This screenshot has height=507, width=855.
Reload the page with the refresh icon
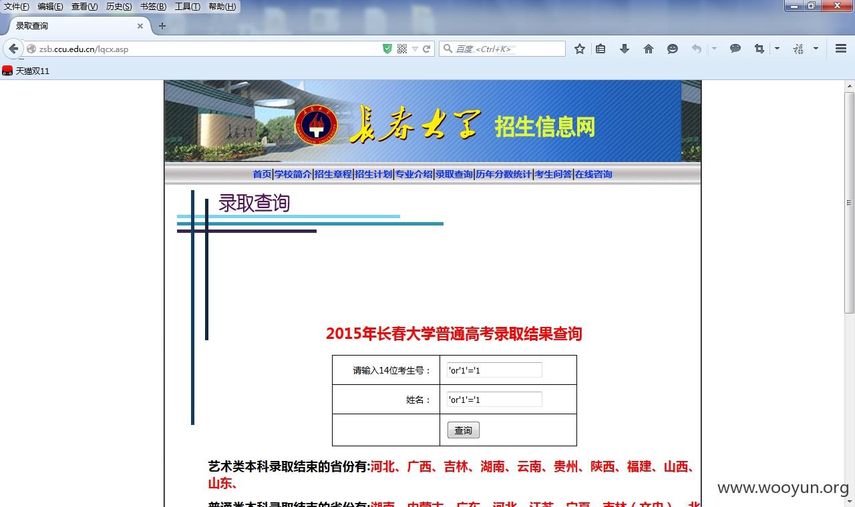(x=427, y=49)
